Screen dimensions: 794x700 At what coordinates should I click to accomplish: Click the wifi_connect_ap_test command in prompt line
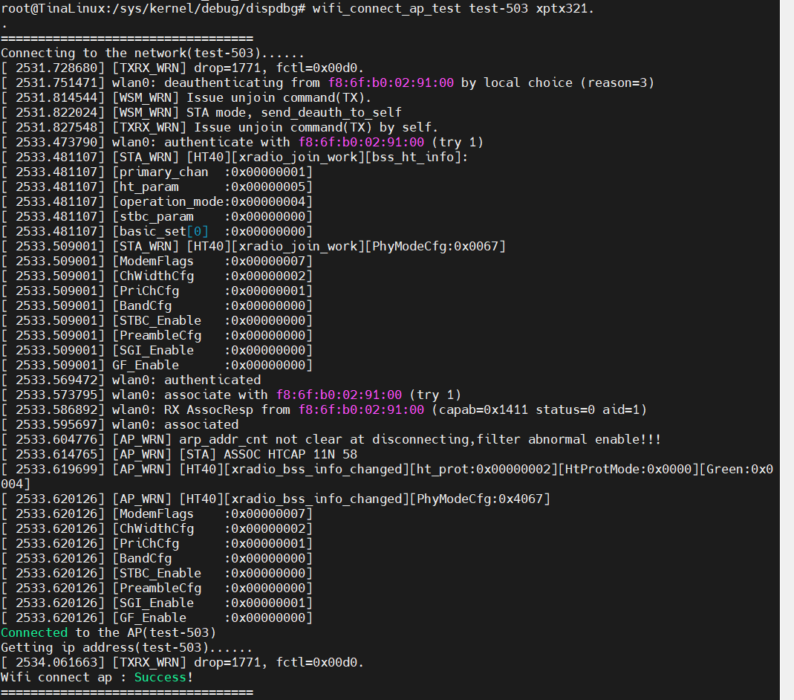tap(386, 9)
